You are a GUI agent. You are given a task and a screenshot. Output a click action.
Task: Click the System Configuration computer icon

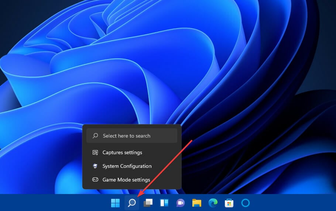pyautogui.click(x=95, y=166)
